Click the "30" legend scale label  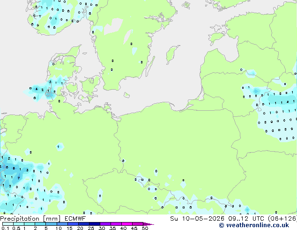(x=102, y=228)
